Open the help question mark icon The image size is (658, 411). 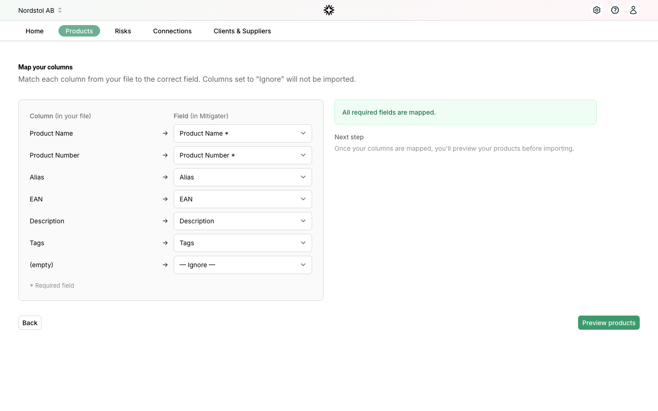tap(615, 10)
